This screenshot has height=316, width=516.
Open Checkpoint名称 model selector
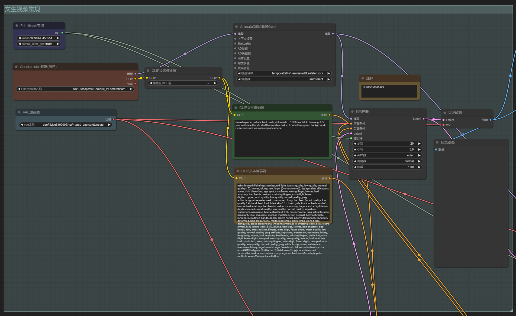75,89
